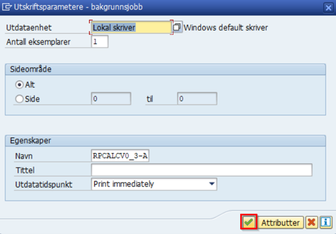
Task: Close the Utskriftsparametere dialog
Action: point(328,8)
